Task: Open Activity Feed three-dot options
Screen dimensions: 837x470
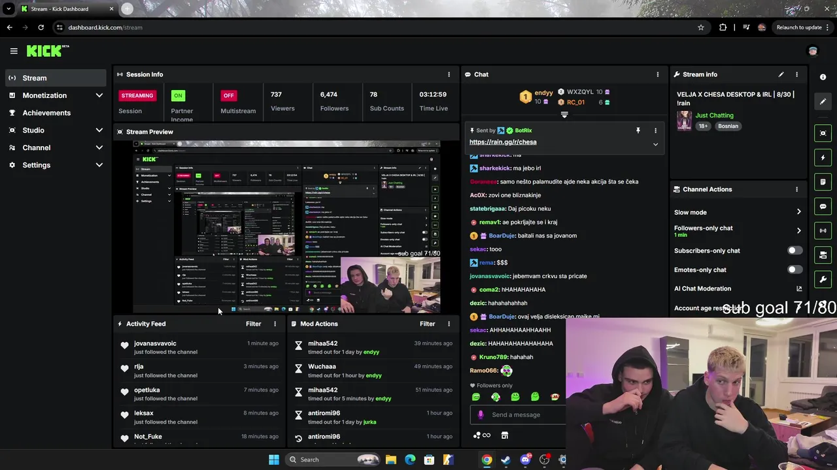Action: [x=275, y=324]
